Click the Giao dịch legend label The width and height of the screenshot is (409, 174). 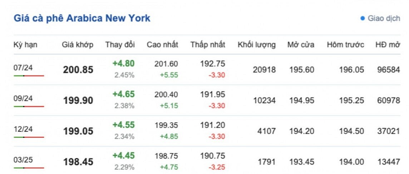point(384,18)
